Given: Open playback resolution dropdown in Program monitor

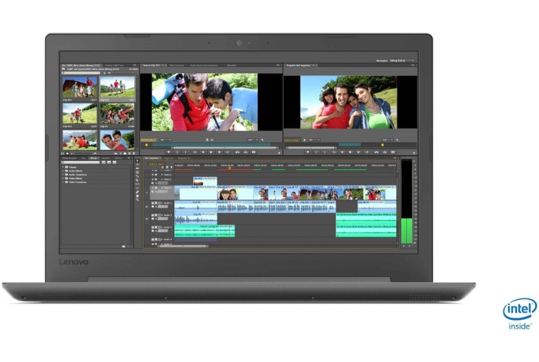Looking at the screenshot, I should coord(387,139).
